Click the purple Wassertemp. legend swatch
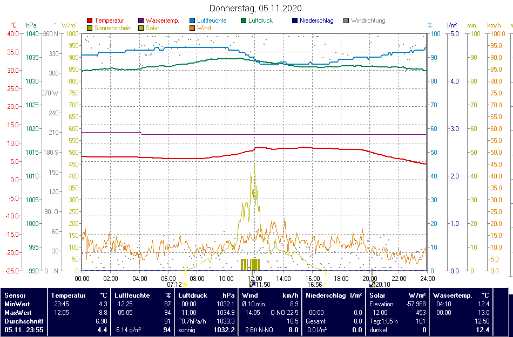513x337 pixels. click(141, 20)
